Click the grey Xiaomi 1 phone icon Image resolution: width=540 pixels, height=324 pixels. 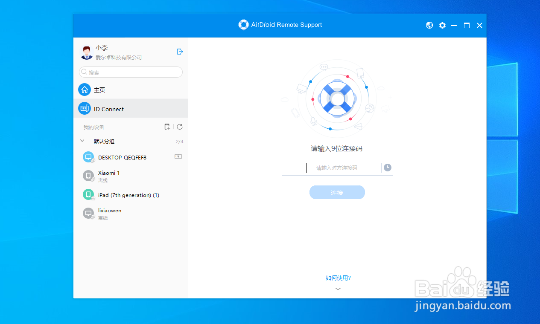pos(88,176)
